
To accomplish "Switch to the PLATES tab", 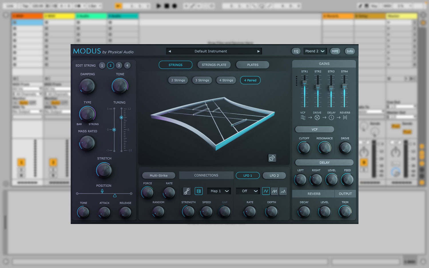I will click(x=253, y=65).
